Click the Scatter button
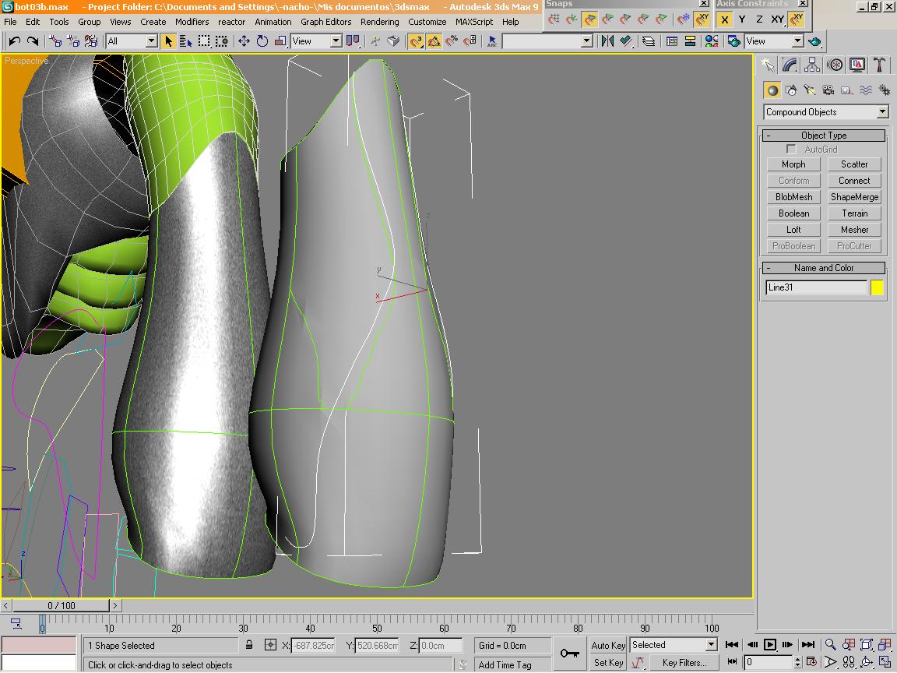Image resolution: width=897 pixels, height=673 pixels. [854, 164]
